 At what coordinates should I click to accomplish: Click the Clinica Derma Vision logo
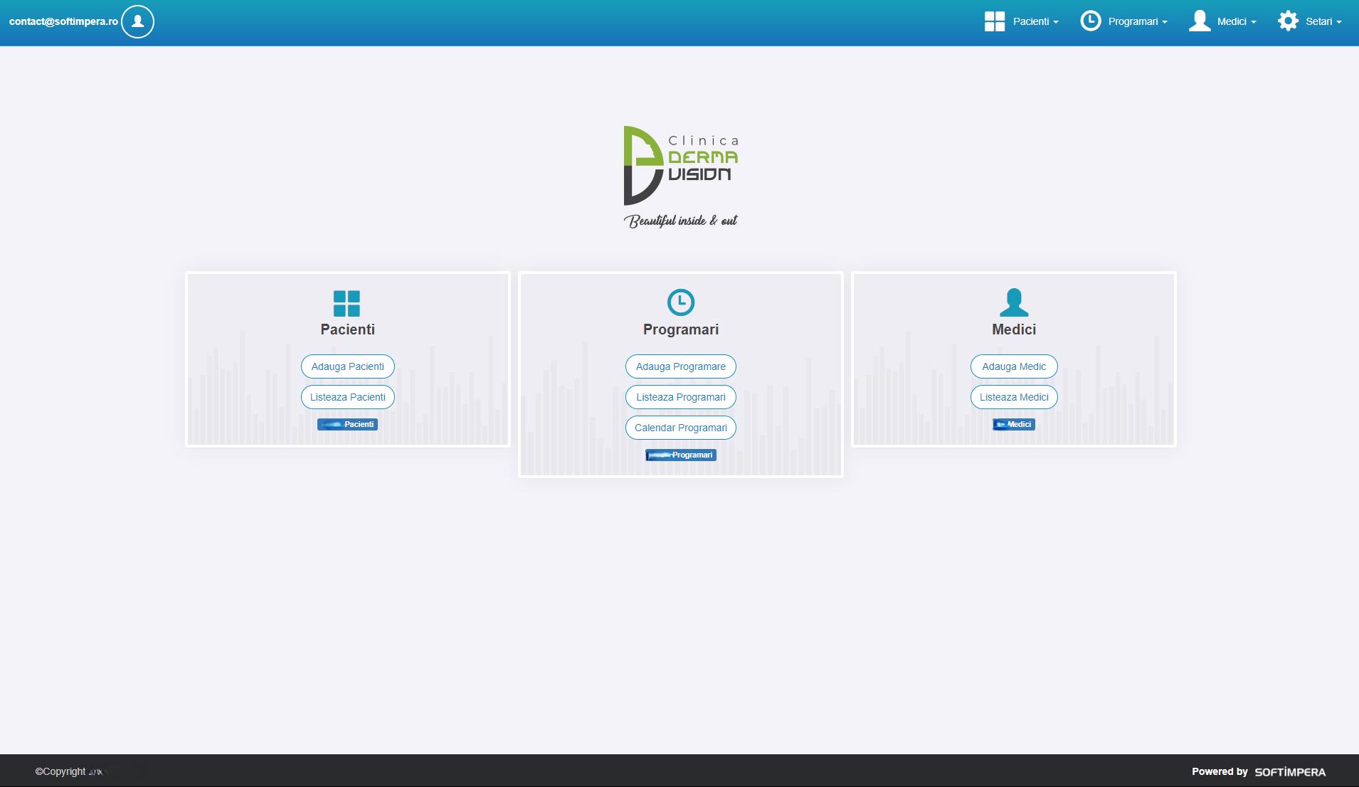681,177
